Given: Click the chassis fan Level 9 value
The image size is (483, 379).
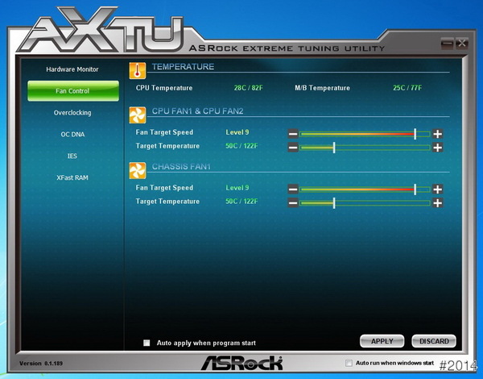Looking at the screenshot, I should 237,188.
